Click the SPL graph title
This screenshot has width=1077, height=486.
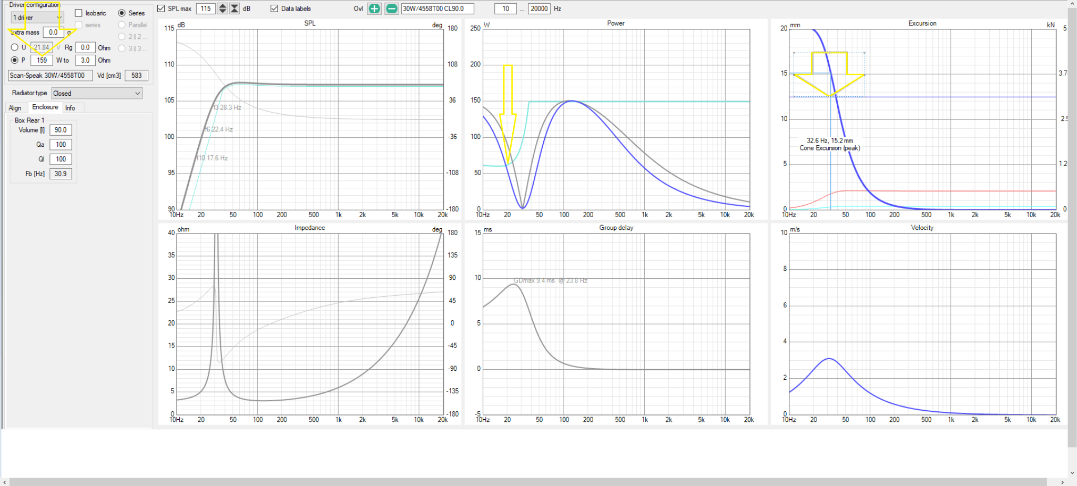click(310, 23)
